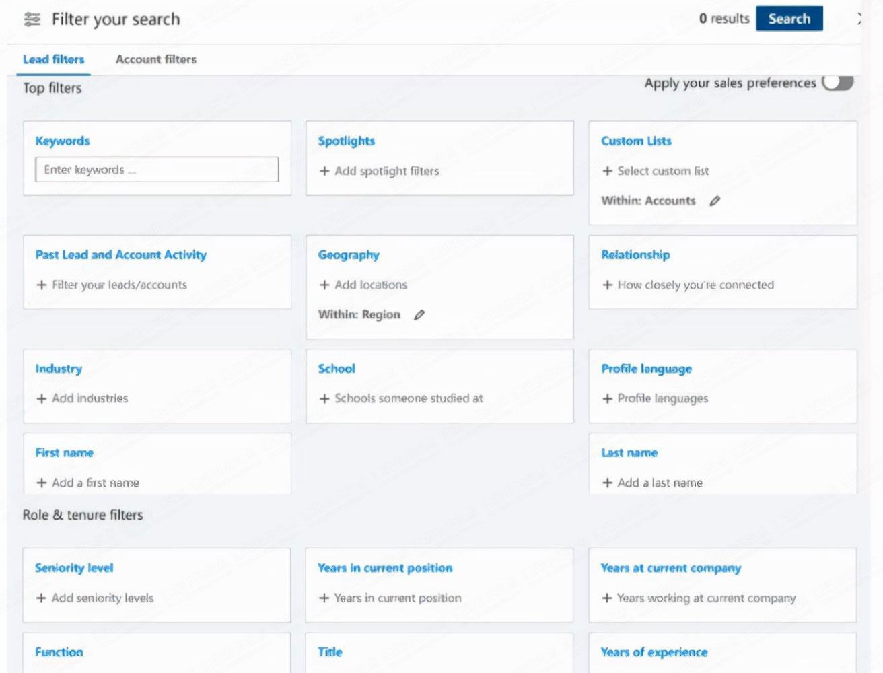The height and width of the screenshot is (673, 883).
Task: Edit the Within: Accounts pencil icon
Action: click(715, 201)
